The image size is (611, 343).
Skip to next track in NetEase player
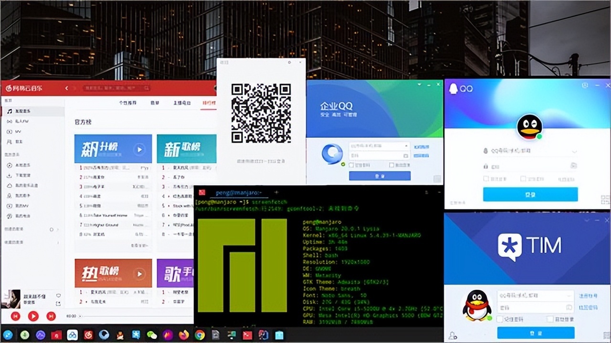point(51,316)
